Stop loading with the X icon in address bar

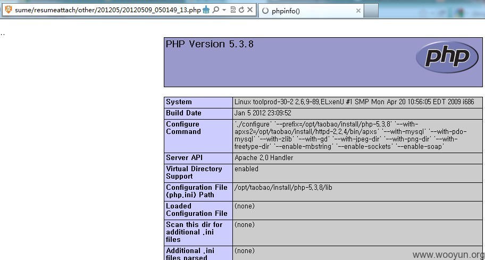coord(250,10)
